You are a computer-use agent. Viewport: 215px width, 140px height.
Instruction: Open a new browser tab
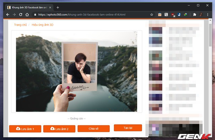pos(58,7)
